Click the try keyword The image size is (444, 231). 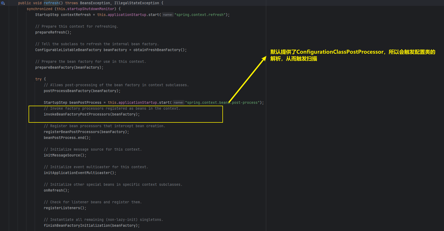pos(38,79)
